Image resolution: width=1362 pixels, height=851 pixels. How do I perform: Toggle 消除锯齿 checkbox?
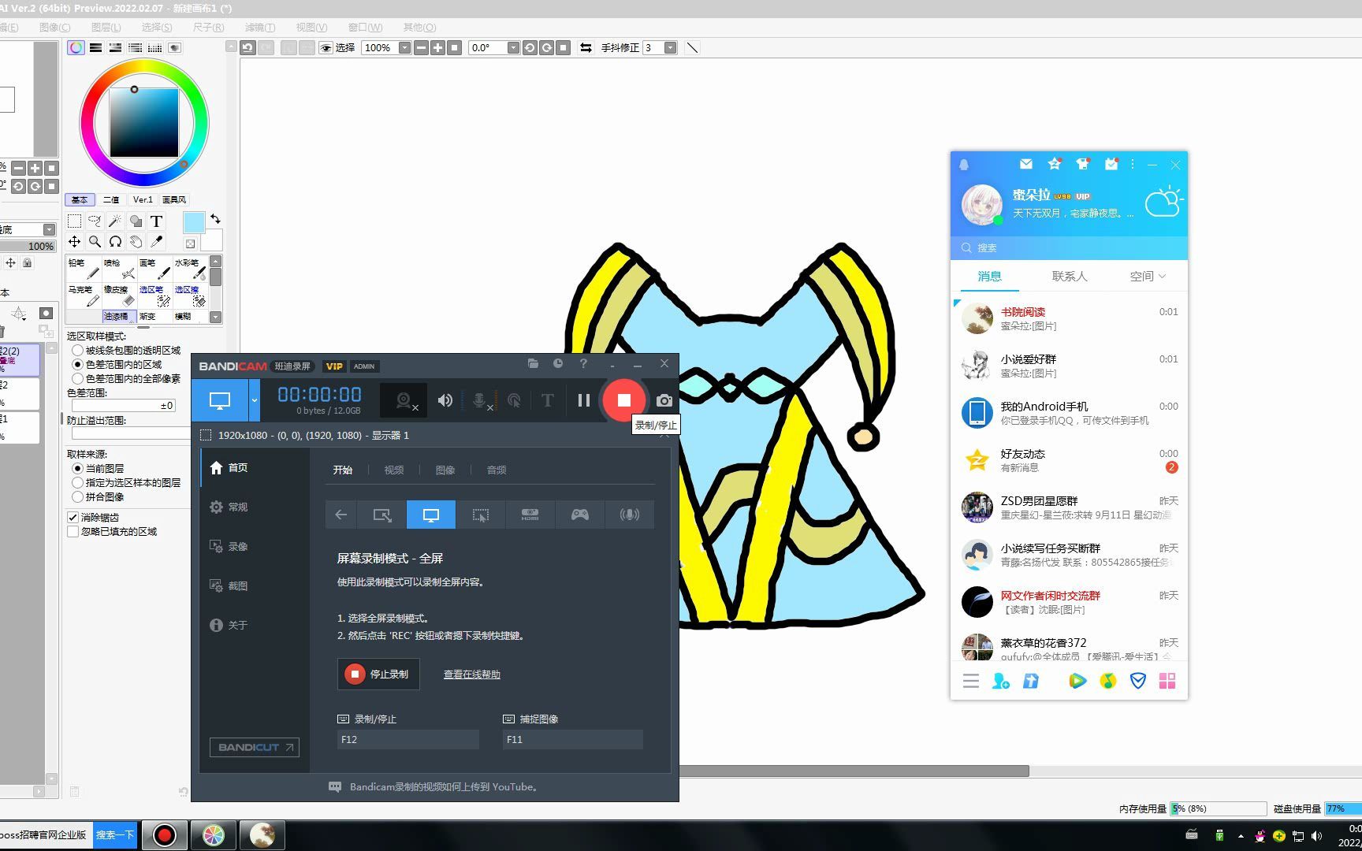(x=73, y=517)
